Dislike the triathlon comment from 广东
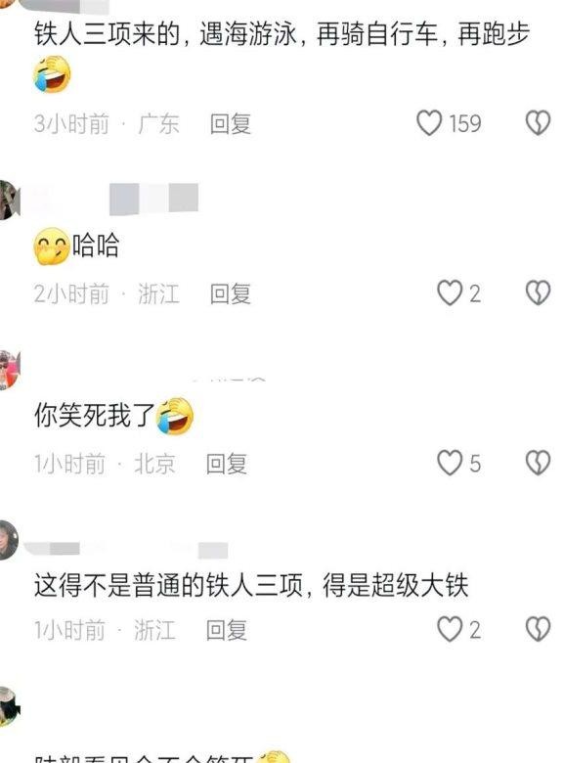563x763 pixels. point(538,122)
